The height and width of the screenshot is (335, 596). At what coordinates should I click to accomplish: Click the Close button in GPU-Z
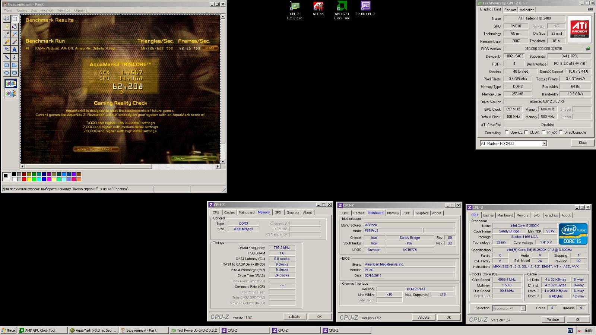point(583,143)
